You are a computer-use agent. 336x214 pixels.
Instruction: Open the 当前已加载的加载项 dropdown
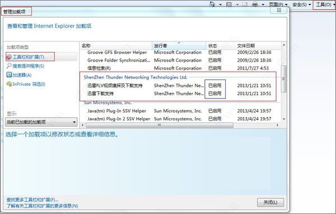[x=41, y=122]
